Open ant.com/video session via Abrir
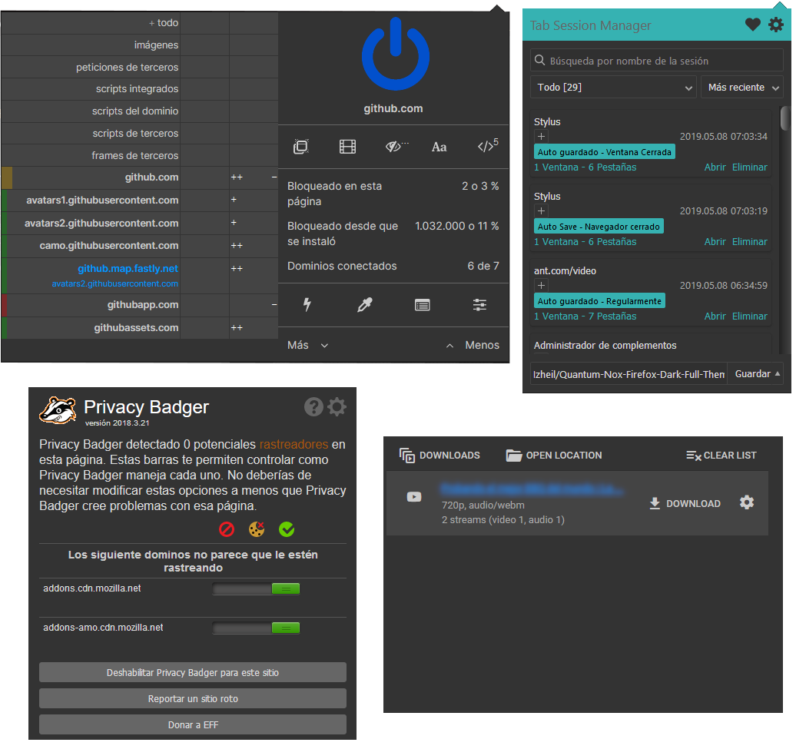This screenshot has width=796, height=749. [715, 317]
